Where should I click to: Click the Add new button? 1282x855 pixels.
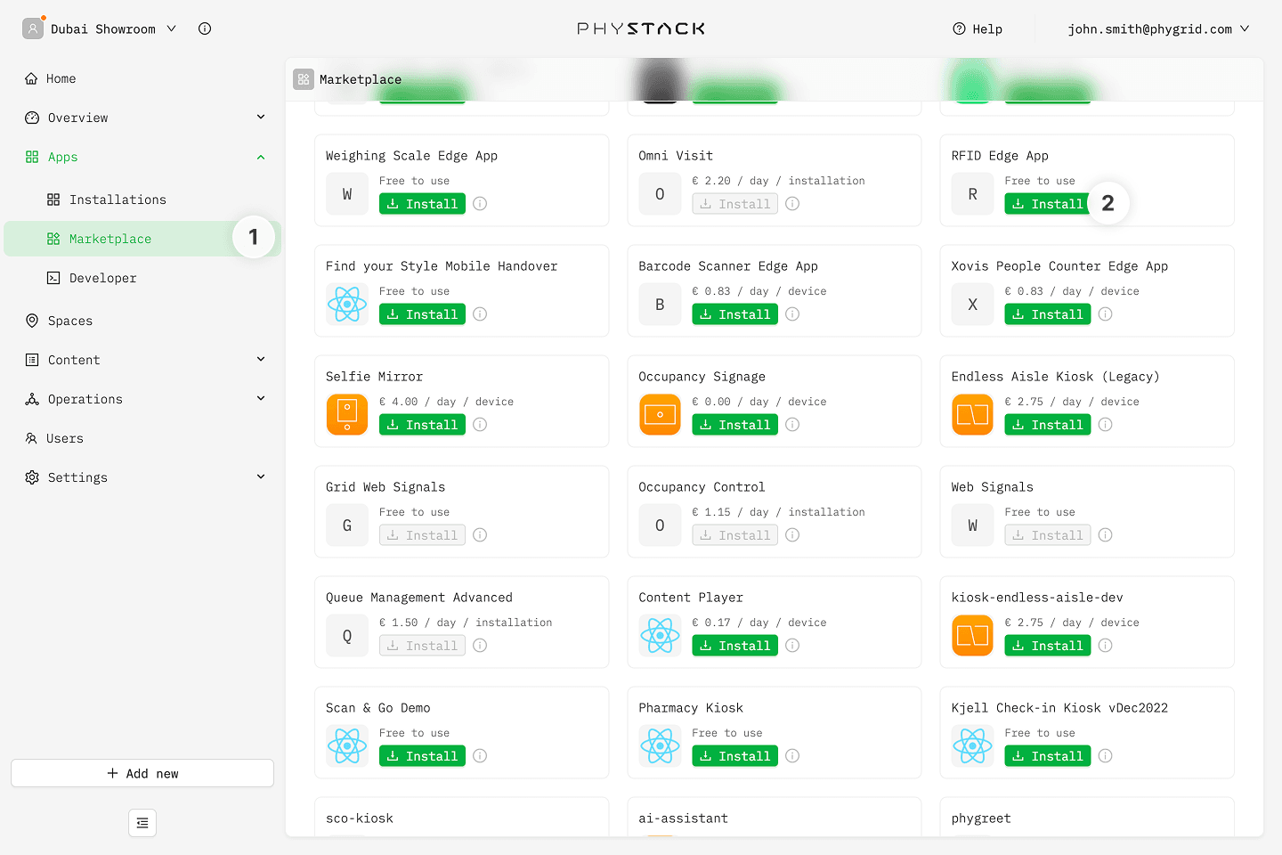pos(142,773)
